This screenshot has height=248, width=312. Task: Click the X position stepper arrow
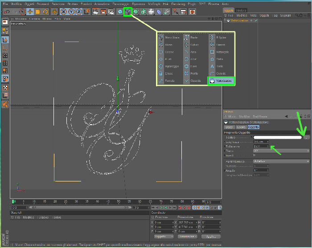point(173,222)
